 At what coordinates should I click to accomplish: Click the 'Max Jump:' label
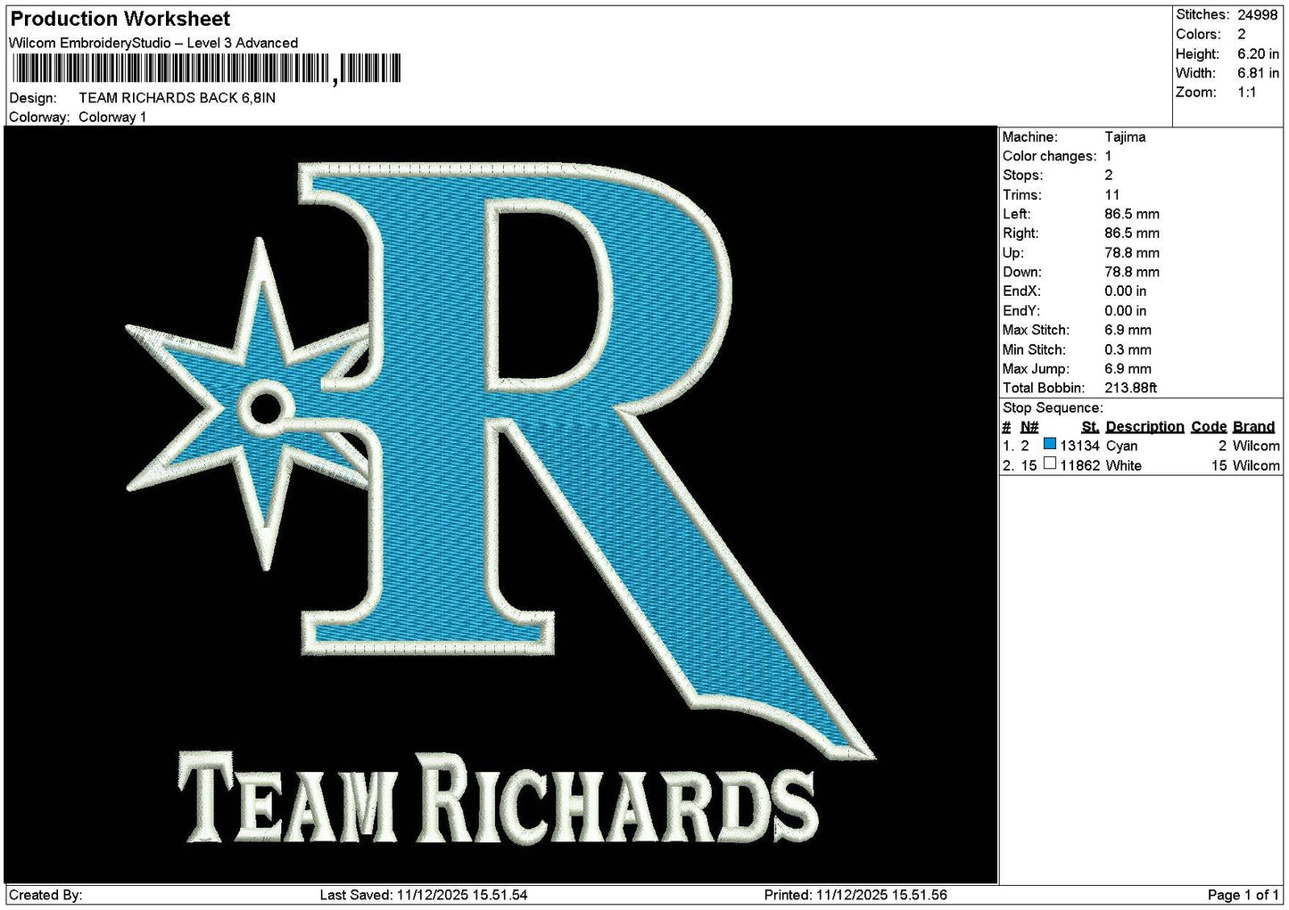[1037, 369]
